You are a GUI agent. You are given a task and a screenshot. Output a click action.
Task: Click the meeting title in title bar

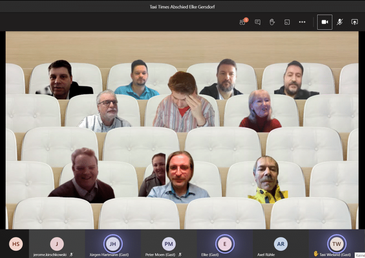[182, 6]
